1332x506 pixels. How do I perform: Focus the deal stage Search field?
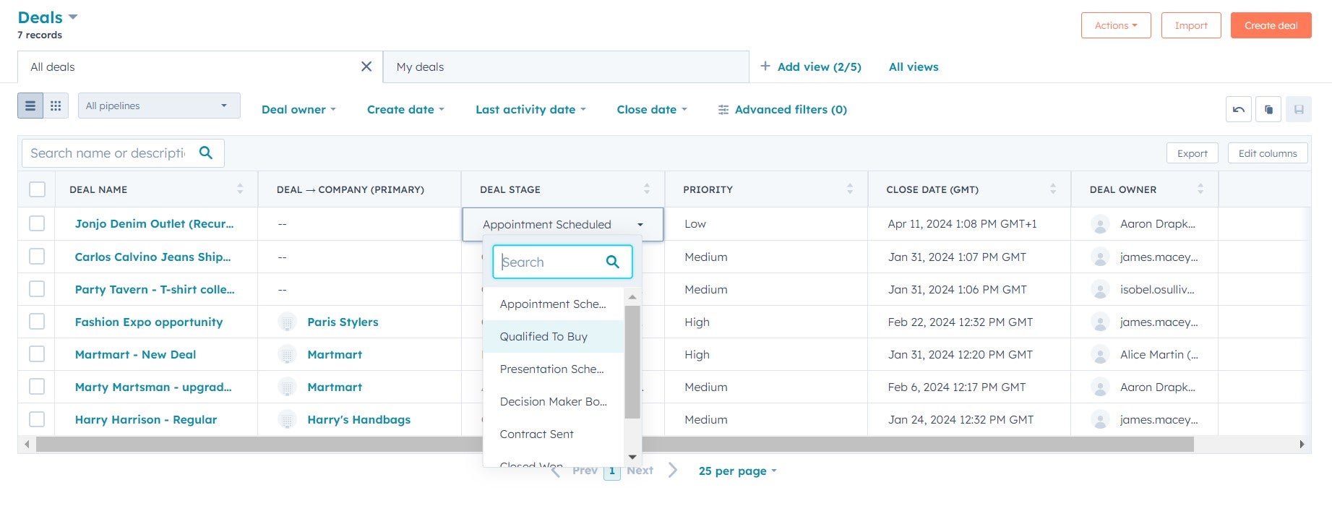click(562, 262)
